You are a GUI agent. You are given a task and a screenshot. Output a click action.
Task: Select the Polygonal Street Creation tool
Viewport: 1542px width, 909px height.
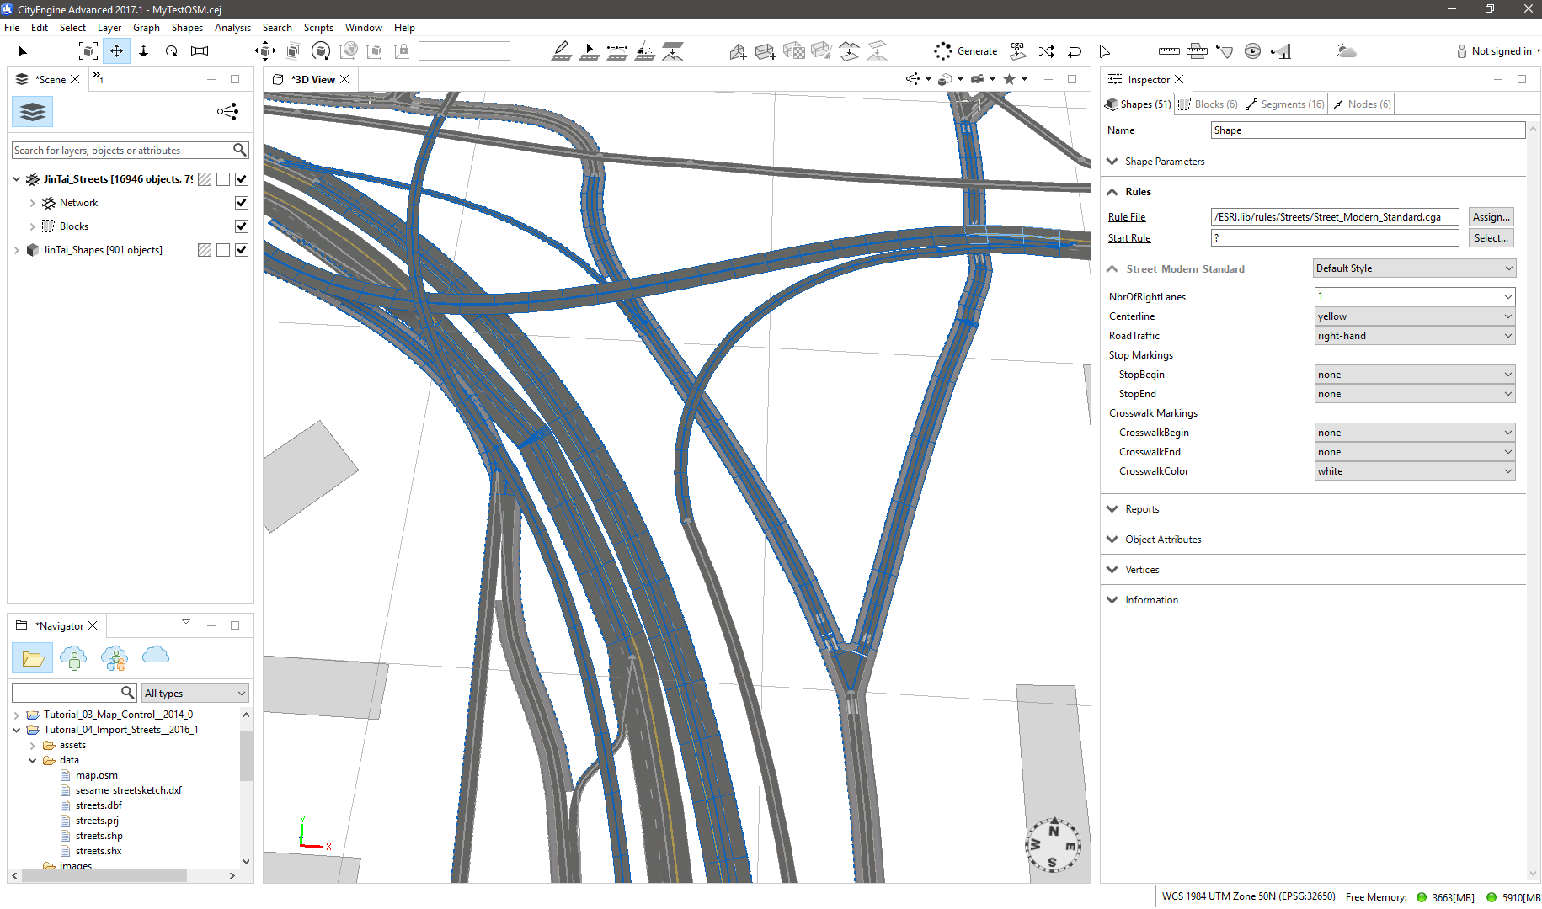[562, 51]
